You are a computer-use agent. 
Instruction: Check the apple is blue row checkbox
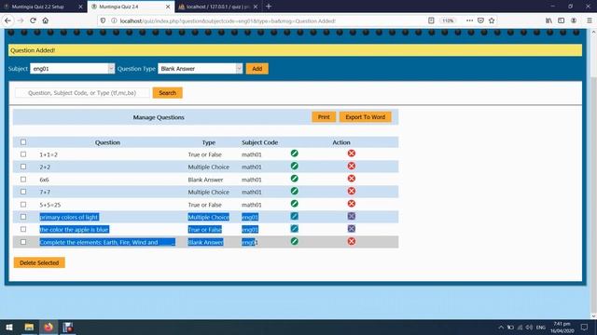pos(23,230)
